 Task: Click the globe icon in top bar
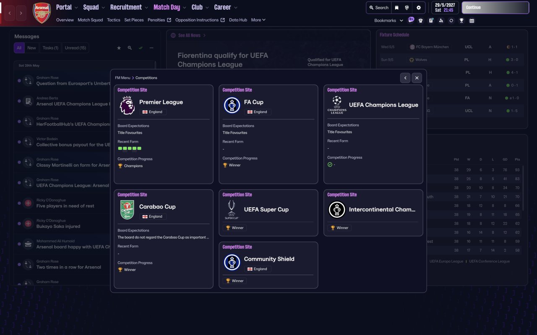[x=407, y=8]
